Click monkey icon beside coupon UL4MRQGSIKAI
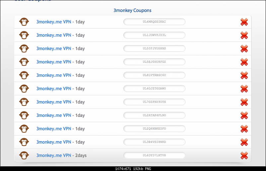The height and width of the screenshot is (171, 266). pos(24,22)
